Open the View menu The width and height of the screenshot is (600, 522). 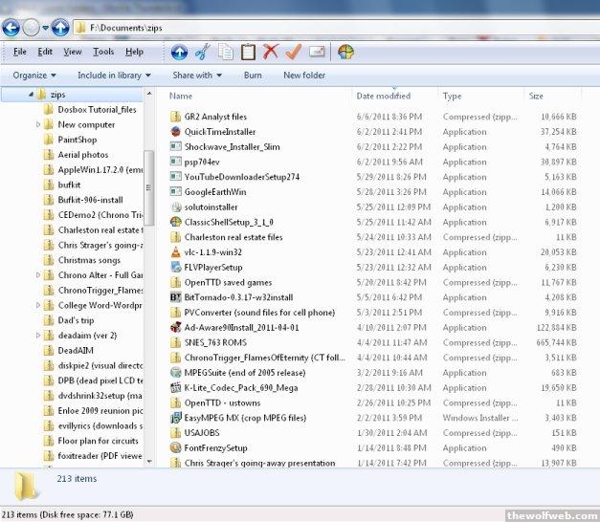73,52
